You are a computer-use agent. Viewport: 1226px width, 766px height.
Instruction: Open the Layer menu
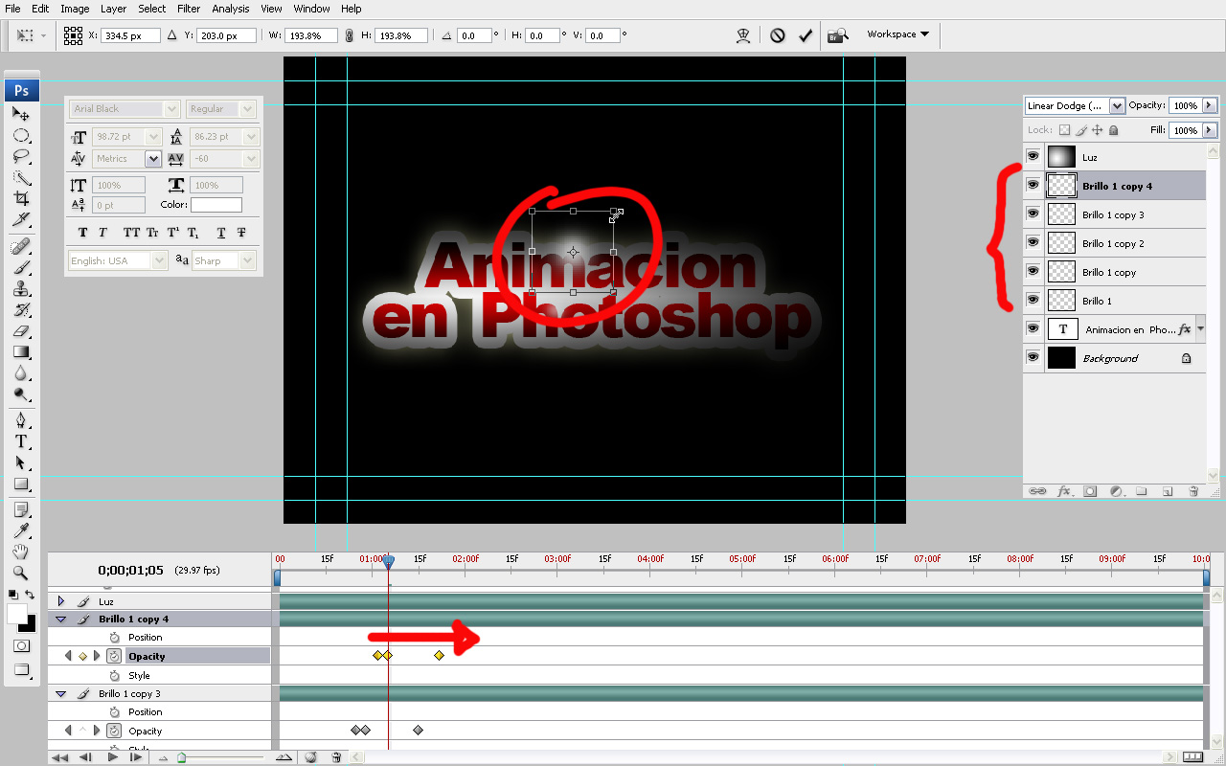[113, 9]
